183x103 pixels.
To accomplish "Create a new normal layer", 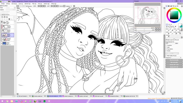I will [x=2, y=17].
